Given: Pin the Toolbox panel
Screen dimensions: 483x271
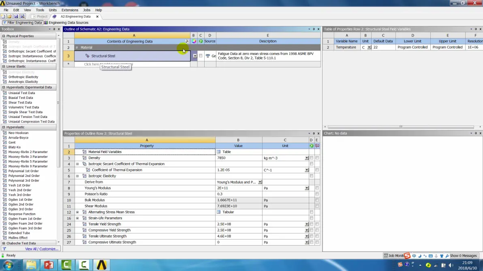Looking at the screenshot, I should [54, 29].
